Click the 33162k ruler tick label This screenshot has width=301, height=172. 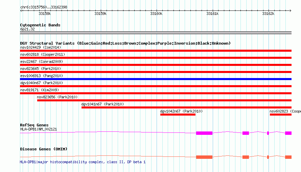coord(268,14)
